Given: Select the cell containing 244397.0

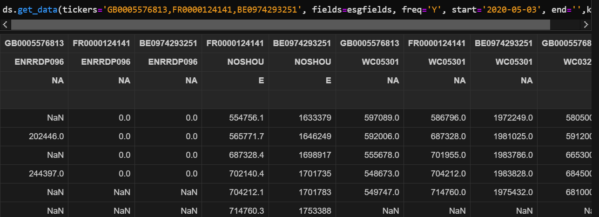Looking at the screenshot, I should tap(34, 174).
